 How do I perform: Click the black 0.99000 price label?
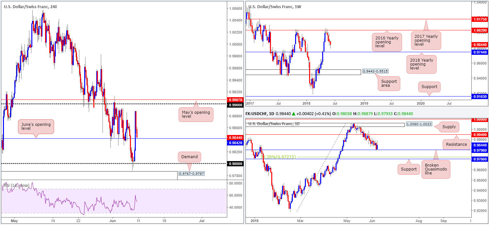click(235, 105)
